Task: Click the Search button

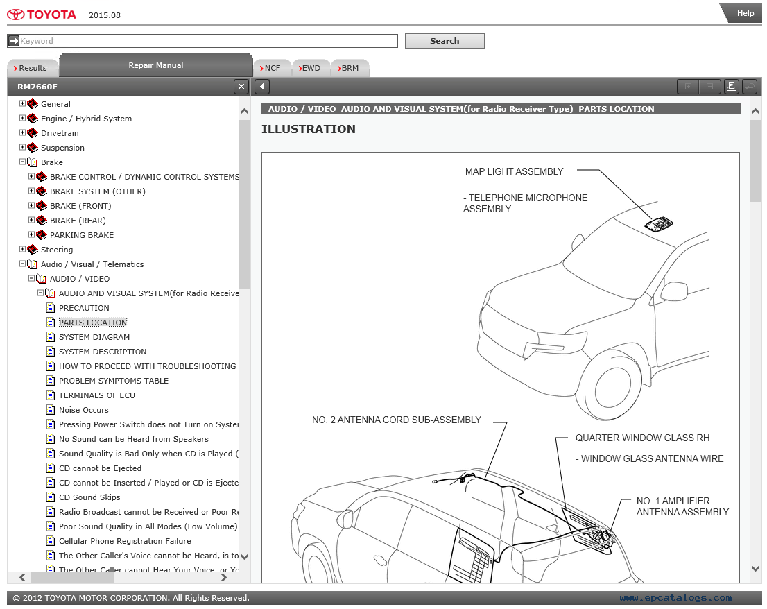Action: tap(445, 41)
